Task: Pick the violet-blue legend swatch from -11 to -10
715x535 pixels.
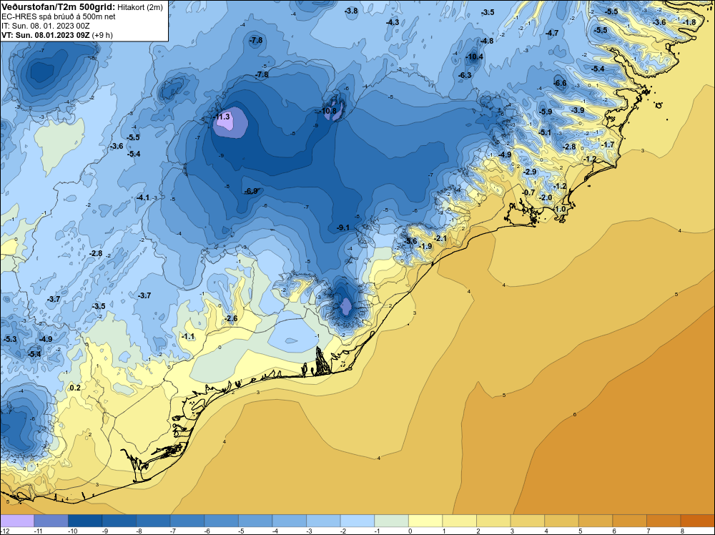Action: click(x=51, y=521)
